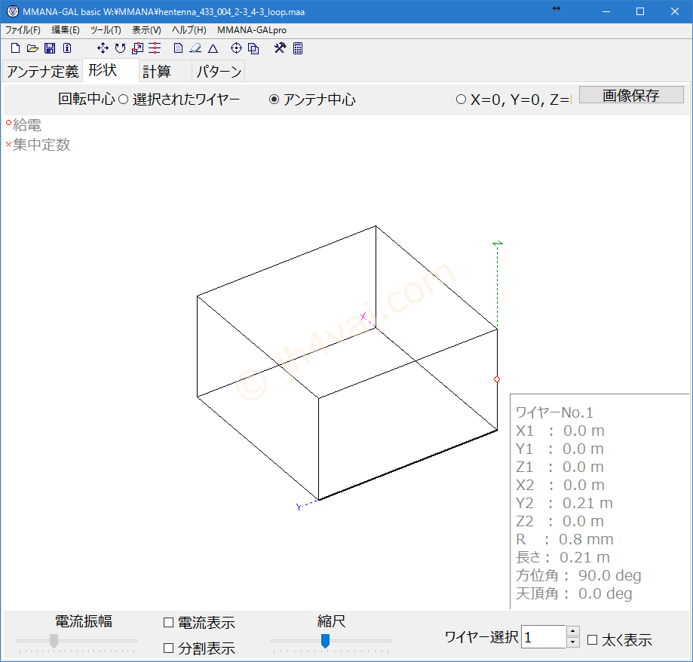Open an existing antenna file

click(32, 48)
